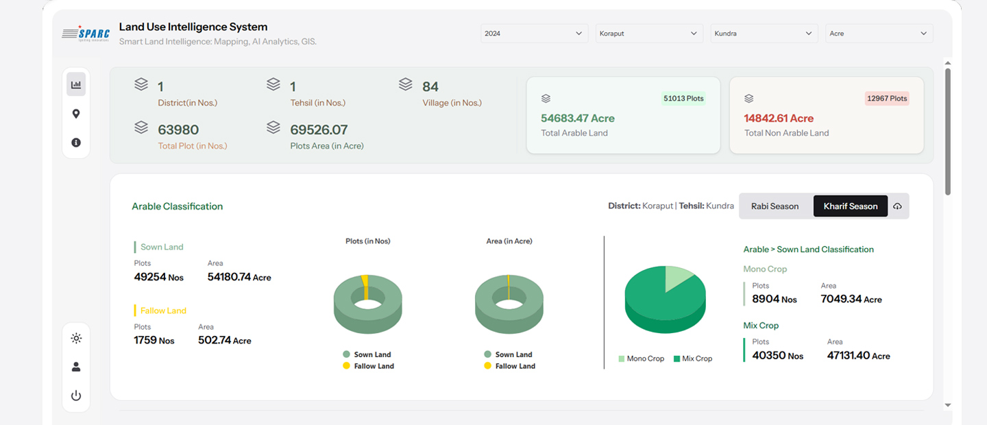Click the layers icon beside Total Plot

tap(141, 127)
